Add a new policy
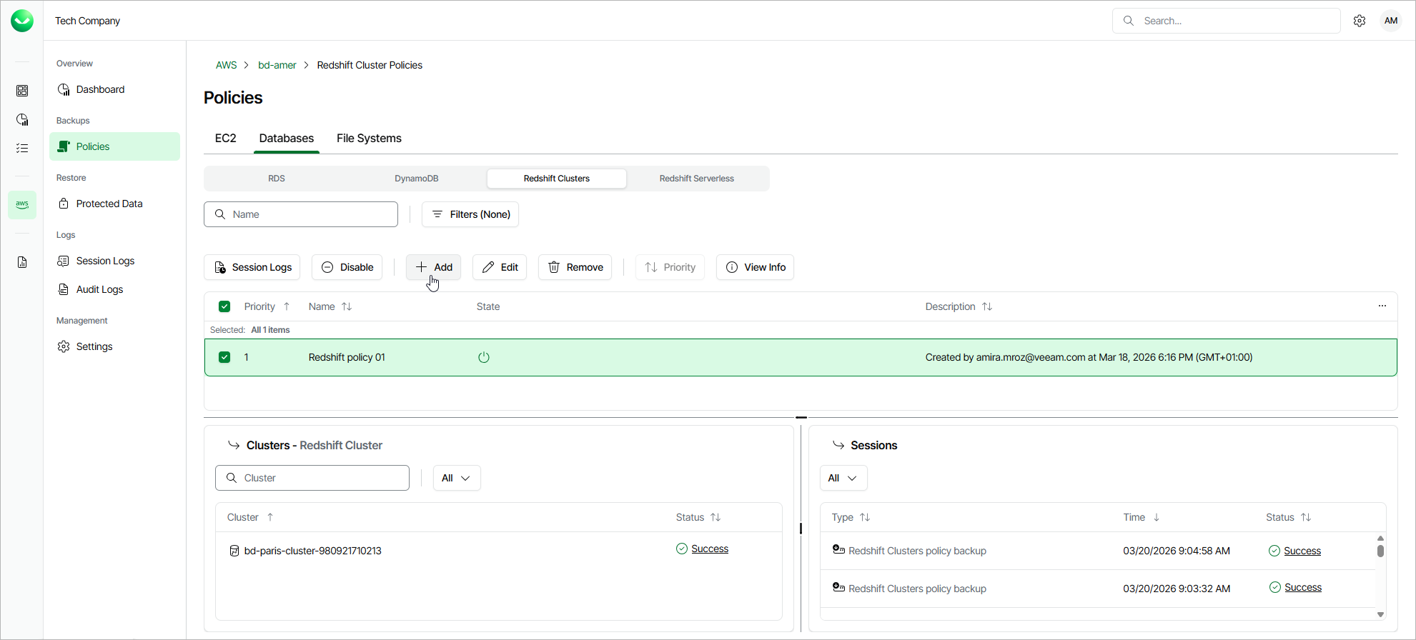 point(434,267)
